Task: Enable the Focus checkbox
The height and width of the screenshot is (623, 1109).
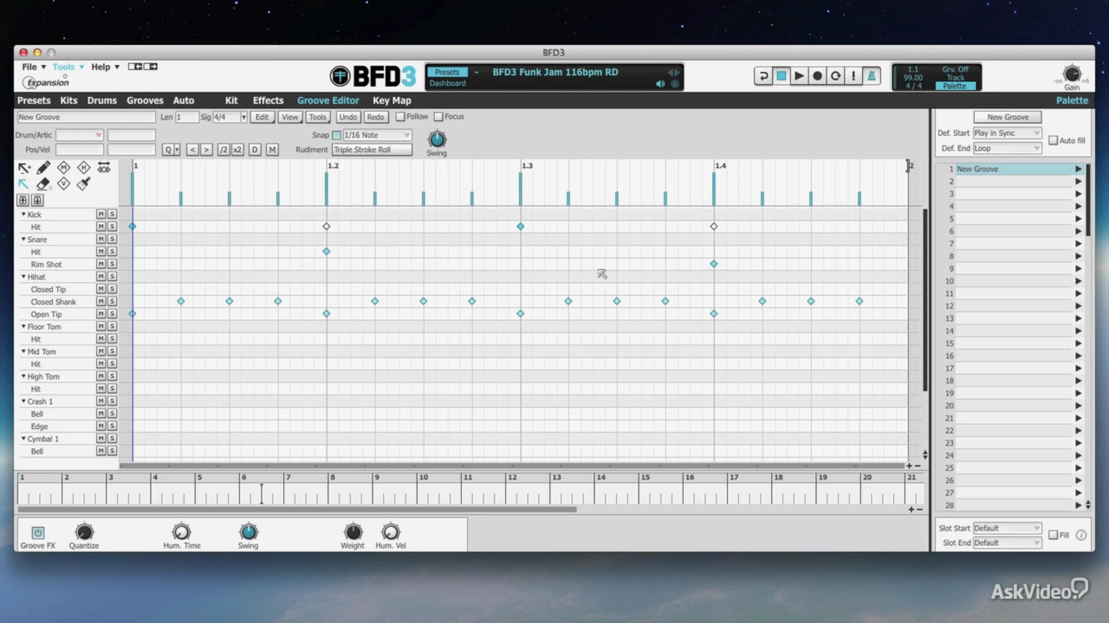Action: 438,117
